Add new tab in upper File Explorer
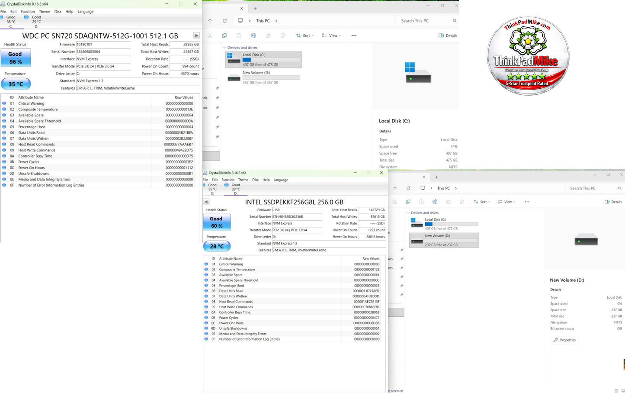The image size is (625, 393). [255, 9]
